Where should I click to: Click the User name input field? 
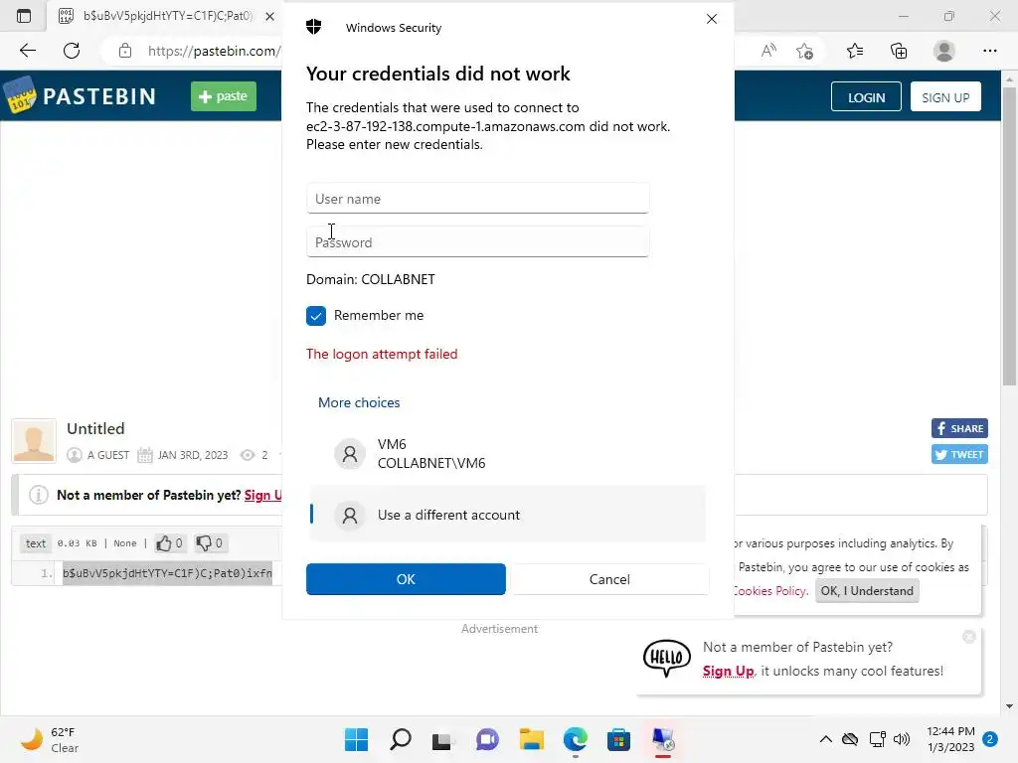pos(477,199)
